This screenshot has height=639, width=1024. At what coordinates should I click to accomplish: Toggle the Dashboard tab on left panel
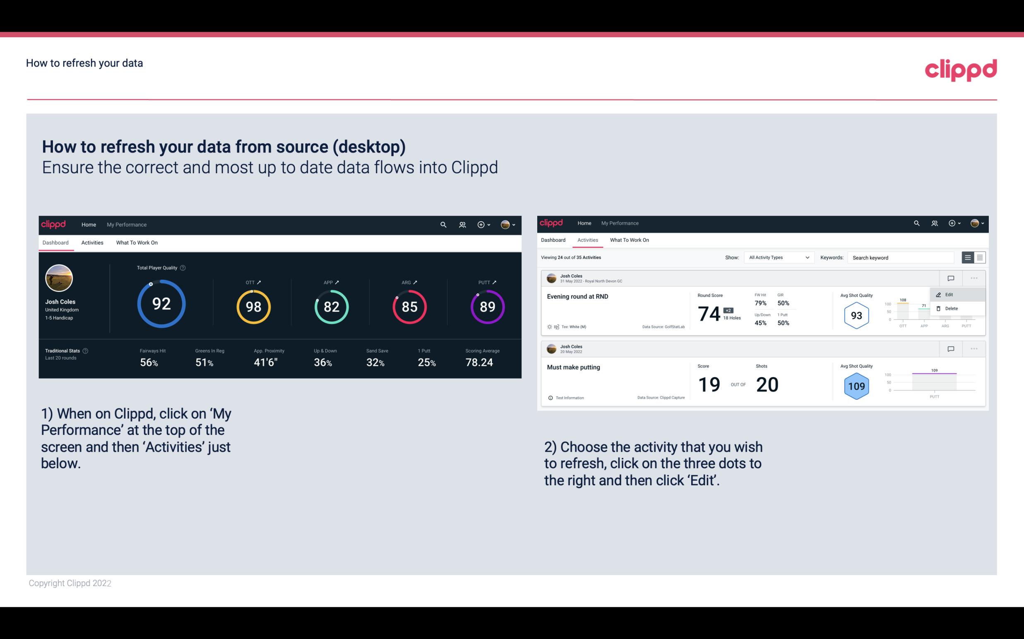[56, 242]
